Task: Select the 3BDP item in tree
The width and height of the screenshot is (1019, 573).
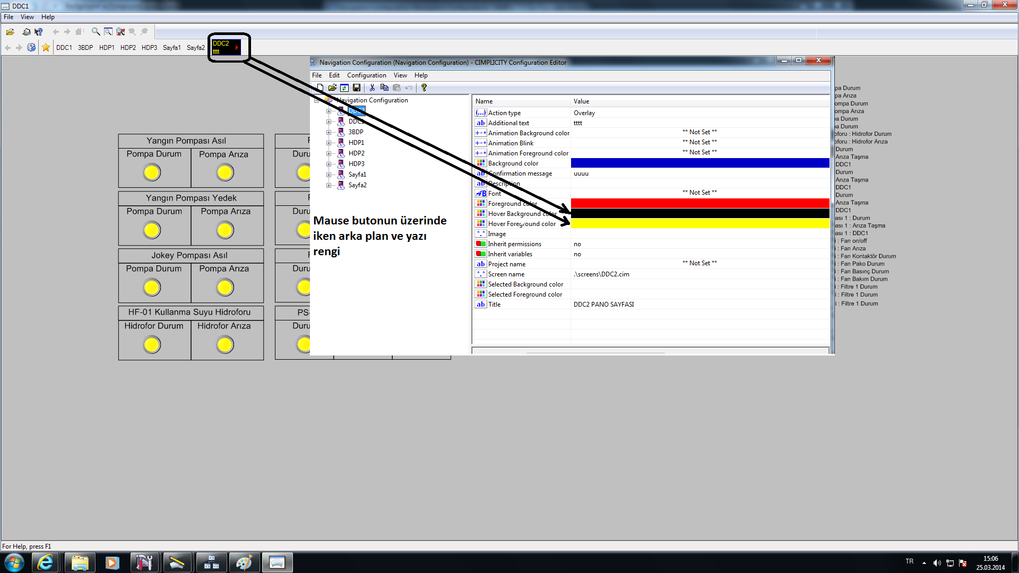Action: pyautogui.click(x=356, y=132)
